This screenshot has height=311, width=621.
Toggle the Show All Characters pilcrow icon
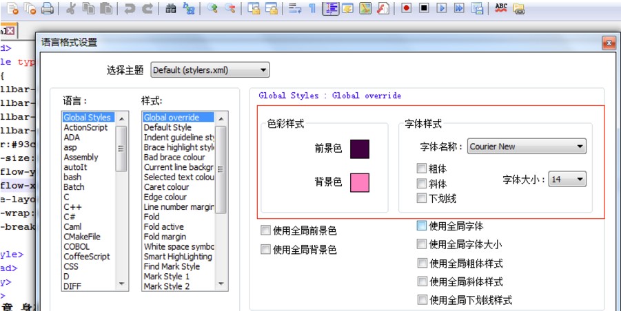click(x=312, y=8)
